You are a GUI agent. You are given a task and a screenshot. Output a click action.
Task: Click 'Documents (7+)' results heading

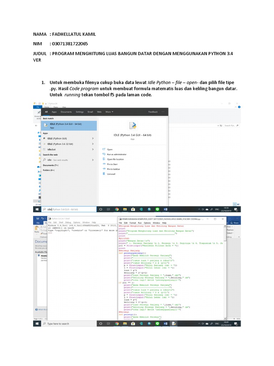point(51,165)
